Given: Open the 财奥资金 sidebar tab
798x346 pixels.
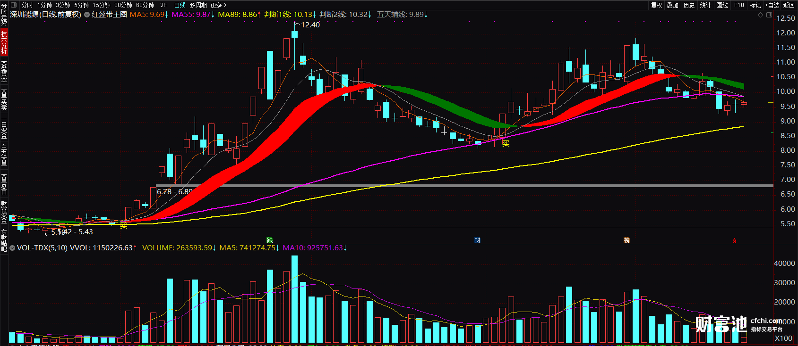Looking at the screenshot, I should coord(4,212).
